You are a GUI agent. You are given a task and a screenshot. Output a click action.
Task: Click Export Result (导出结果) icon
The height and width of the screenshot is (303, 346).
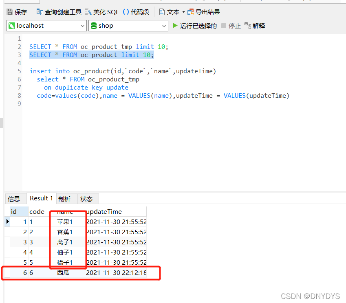click(x=190, y=12)
